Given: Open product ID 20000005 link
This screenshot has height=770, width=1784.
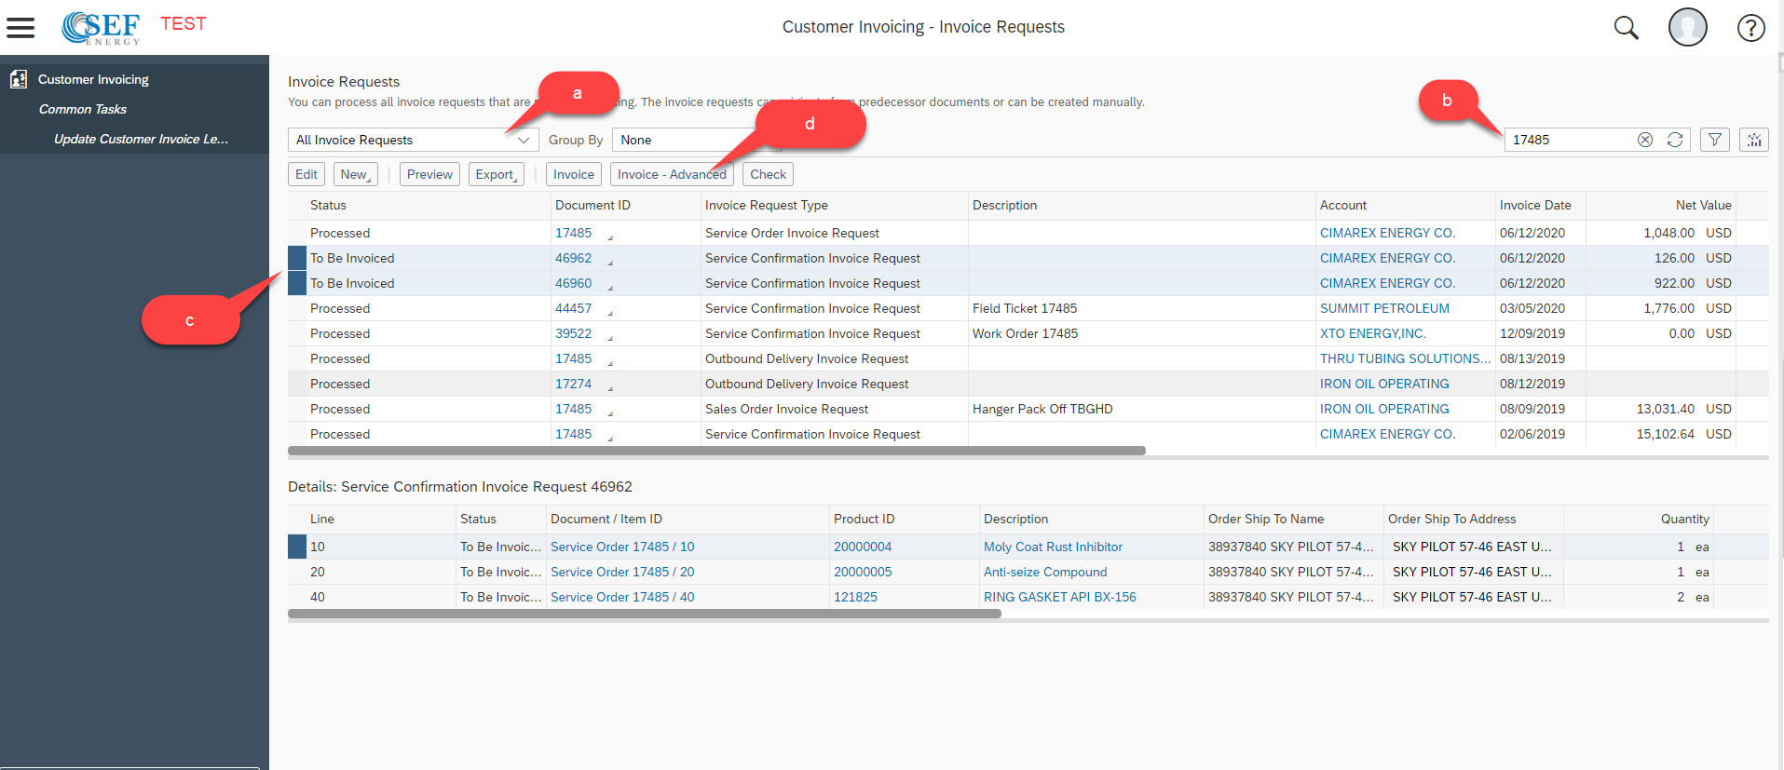Looking at the screenshot, I should click(x=863, y=572).
